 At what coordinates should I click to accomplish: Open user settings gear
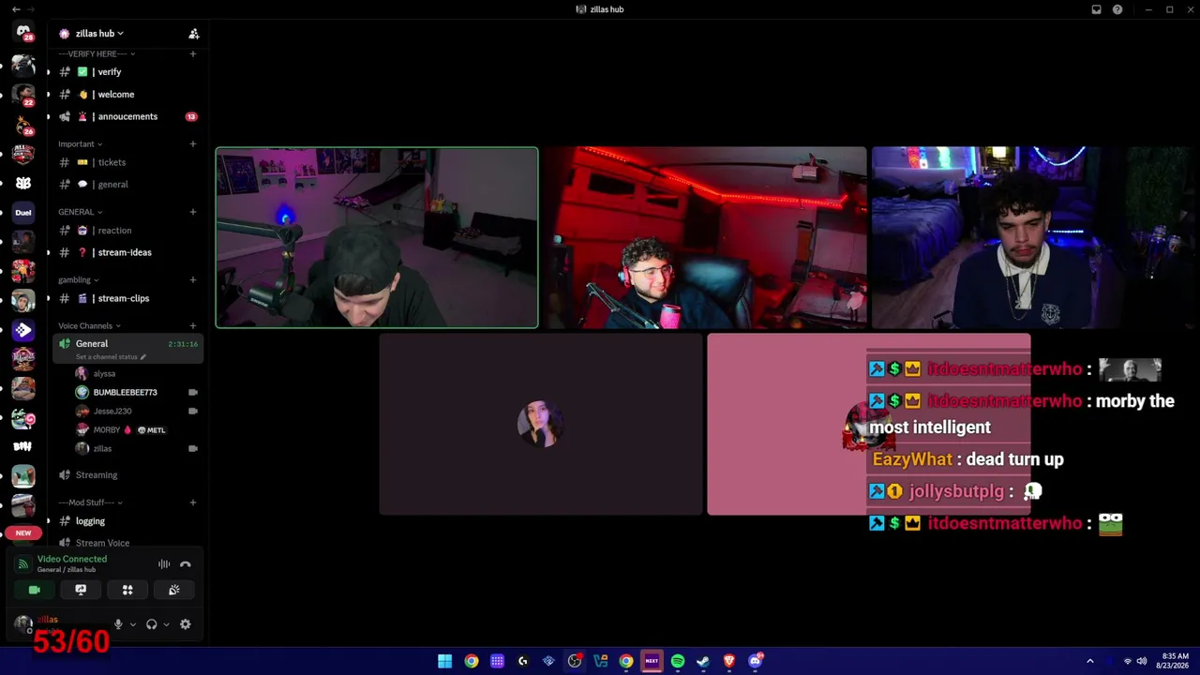[186, 624]
